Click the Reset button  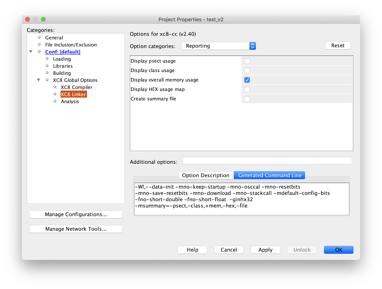point(338,46)
